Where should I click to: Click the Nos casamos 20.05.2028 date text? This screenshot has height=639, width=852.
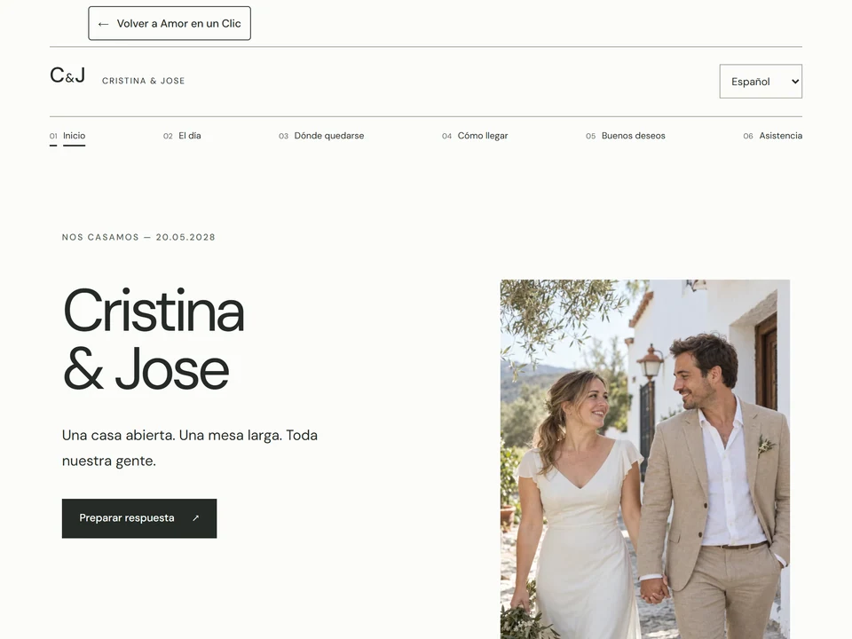138,238
